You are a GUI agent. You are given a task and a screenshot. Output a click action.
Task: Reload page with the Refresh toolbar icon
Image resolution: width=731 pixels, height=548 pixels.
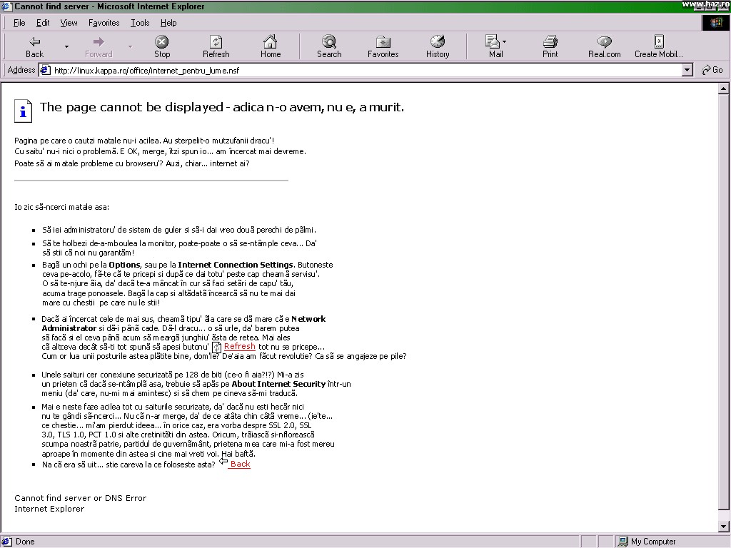point(216,47)
